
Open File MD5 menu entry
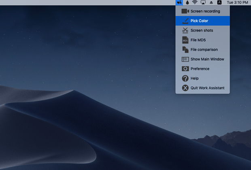point(203,40)
